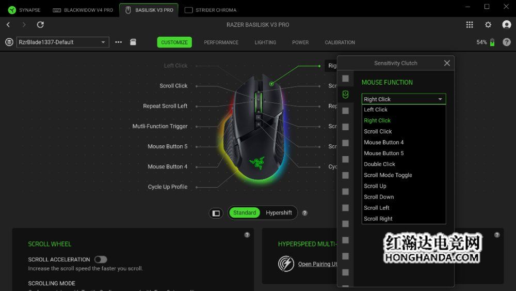Image resolution: width=516 pixels, height=291 pixels.
Task: Collapse the Right Click mouse function dropdown
Action: click(x=404, y=99)
